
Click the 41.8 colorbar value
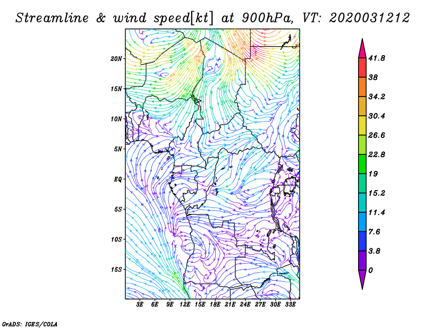[x=377, y=58]
